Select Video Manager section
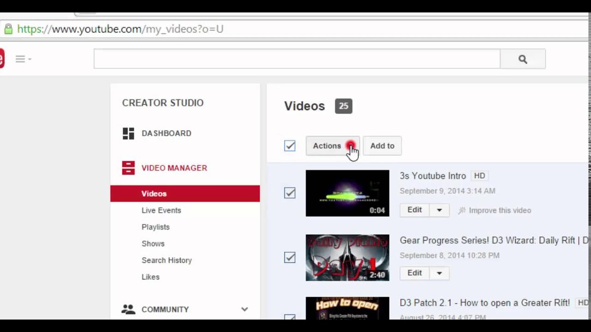 point(174,168)
